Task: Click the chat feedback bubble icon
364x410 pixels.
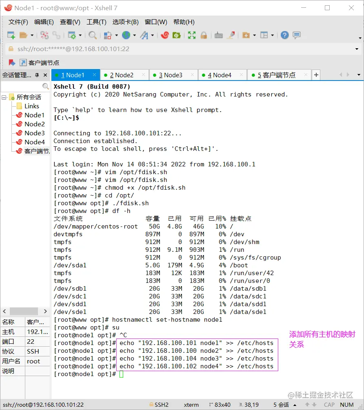Action: [297, 35]
